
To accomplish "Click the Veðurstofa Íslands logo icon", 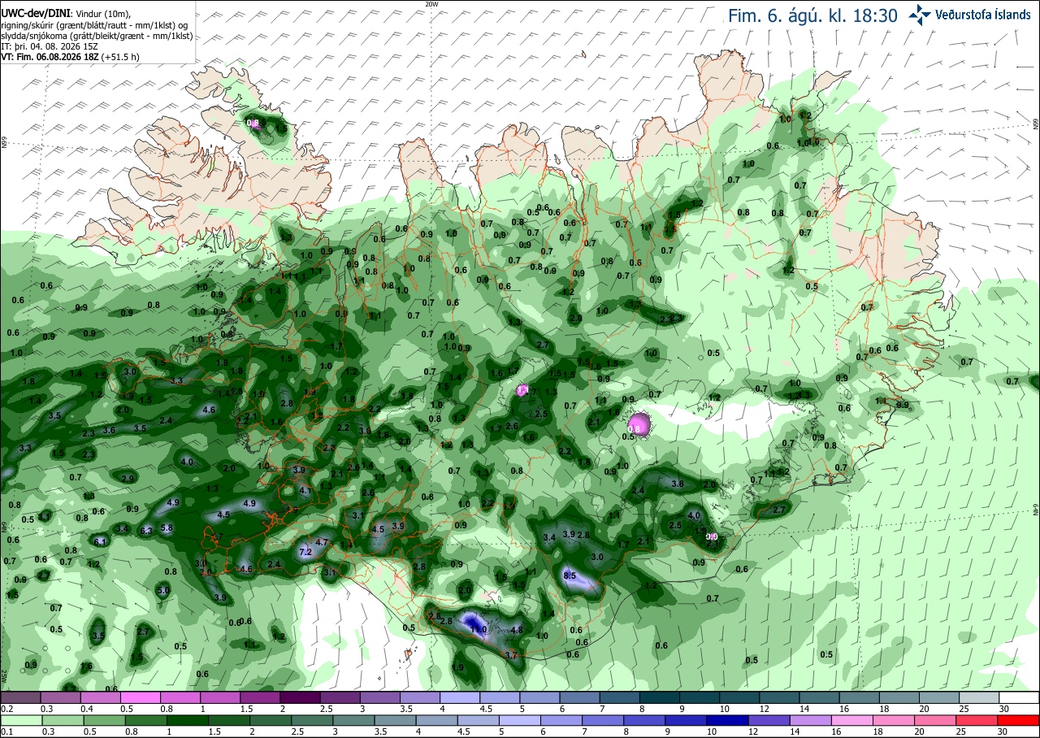I will point(920,14).
